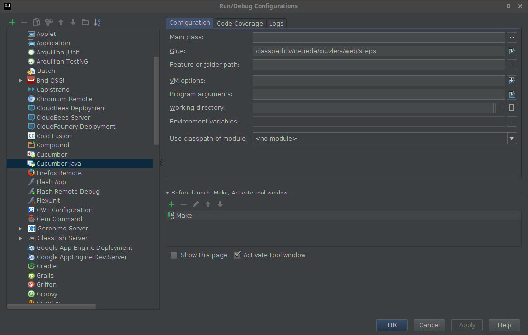This screenshot has width=528, height=335.
Task: Expand GlassFish Server tree node
Action: [20, 238]
